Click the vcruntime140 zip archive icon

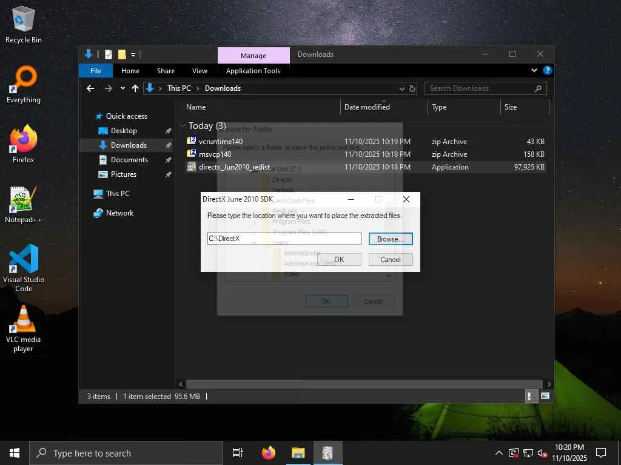point(192,140)
